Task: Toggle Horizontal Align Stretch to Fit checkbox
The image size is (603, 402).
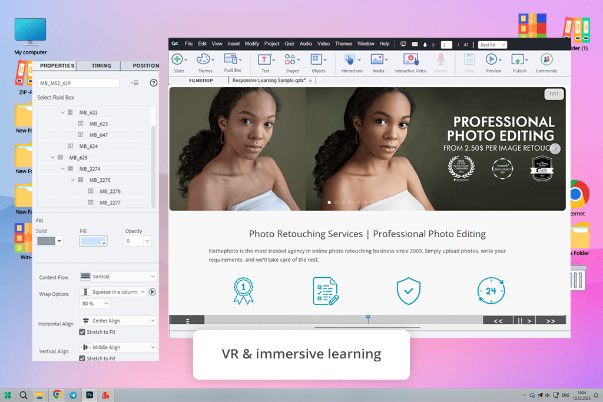Action: [x=82, y=332]
